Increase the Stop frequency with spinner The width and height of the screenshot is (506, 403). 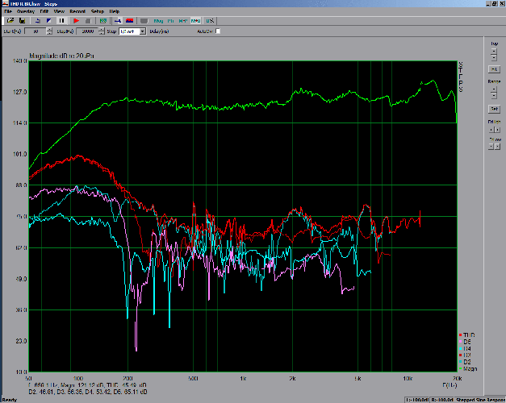coord(102,30)
